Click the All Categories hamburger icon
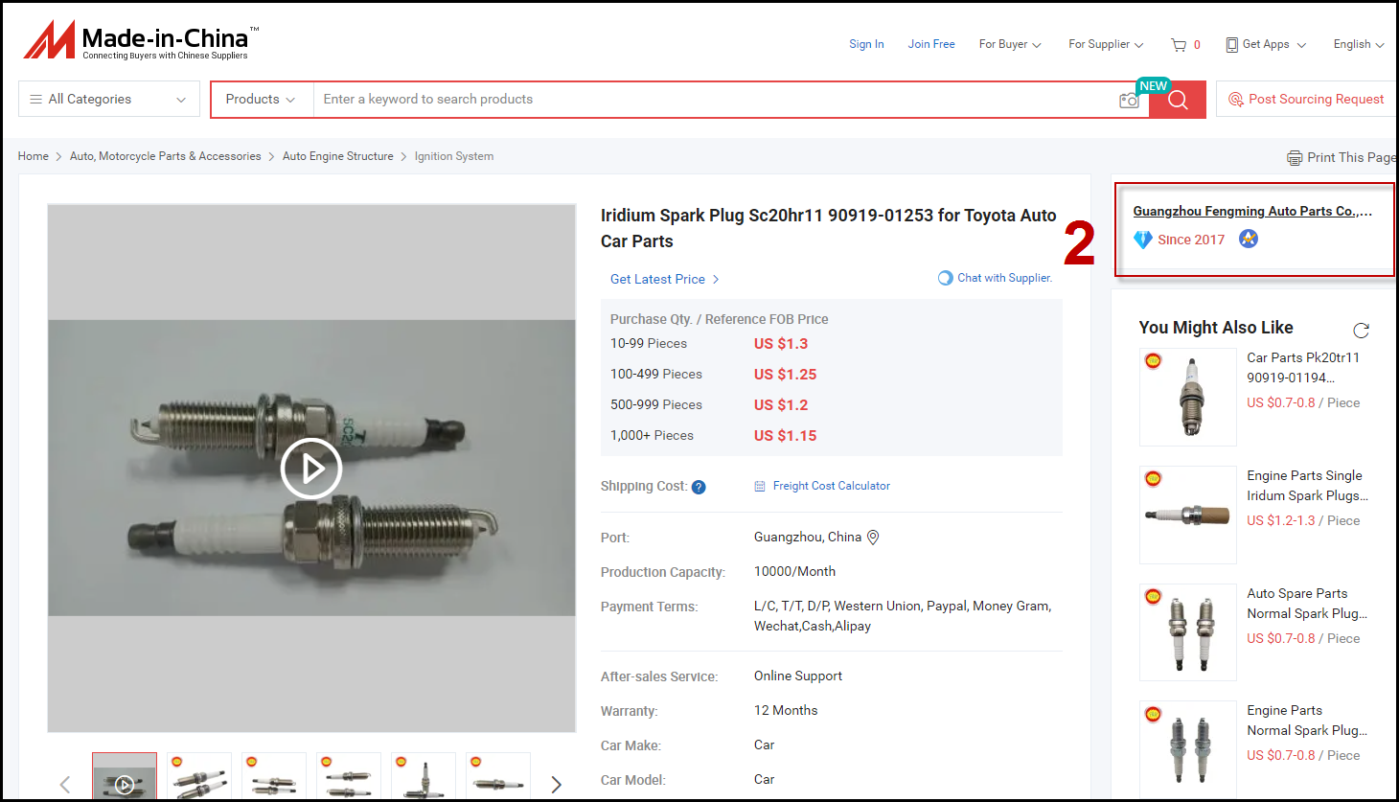The width and height of the screenshot is (1399, 802). point(36,100)
